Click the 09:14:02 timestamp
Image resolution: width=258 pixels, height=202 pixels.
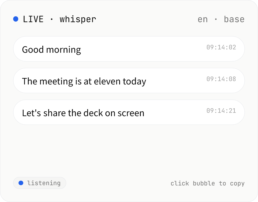(x=221, y=47)
